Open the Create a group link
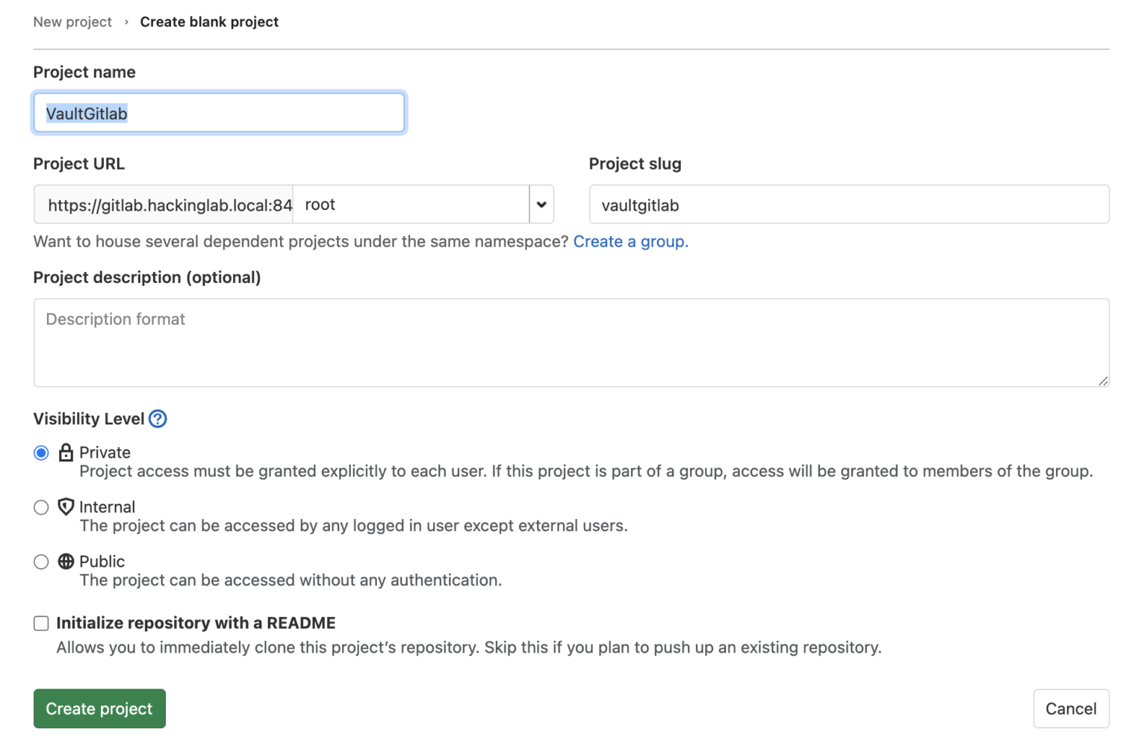This screenshot has height=755, width=1147. [630, 241]
